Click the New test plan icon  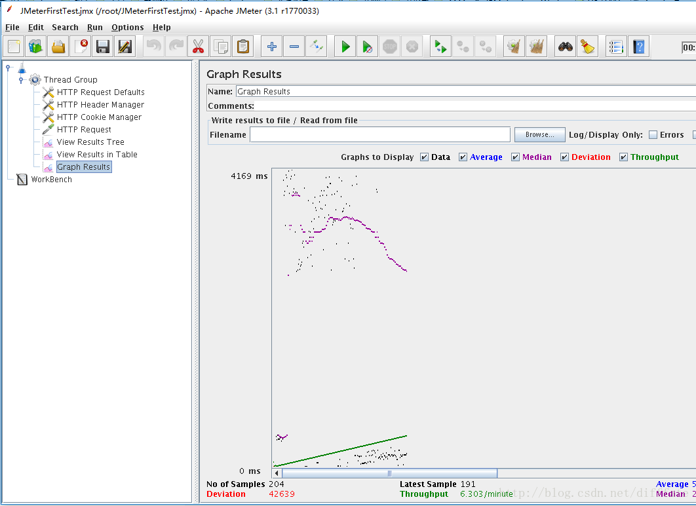13,47
